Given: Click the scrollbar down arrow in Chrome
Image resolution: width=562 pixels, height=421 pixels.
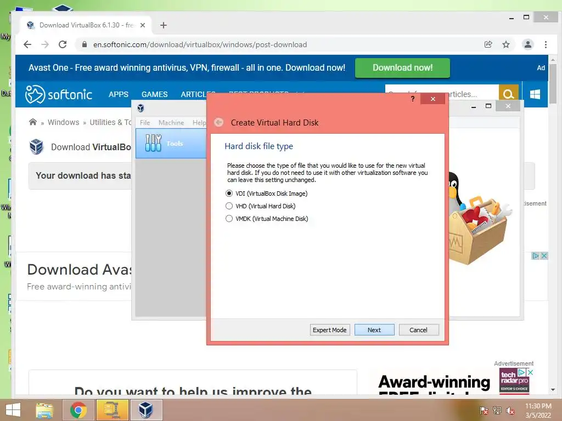Looking at the screenshot, I should point(553,390).
